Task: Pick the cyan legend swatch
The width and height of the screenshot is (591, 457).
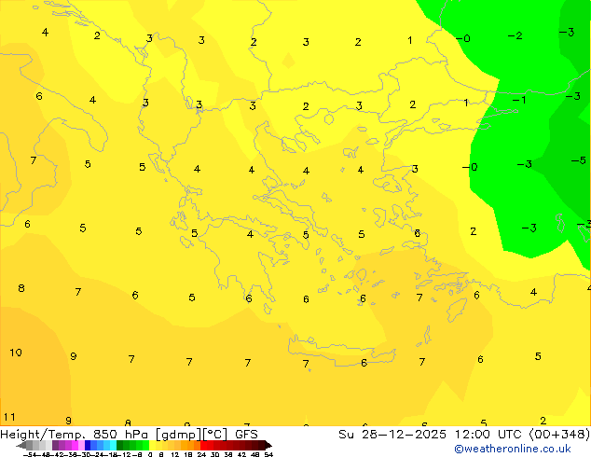Action: (113, 445)
